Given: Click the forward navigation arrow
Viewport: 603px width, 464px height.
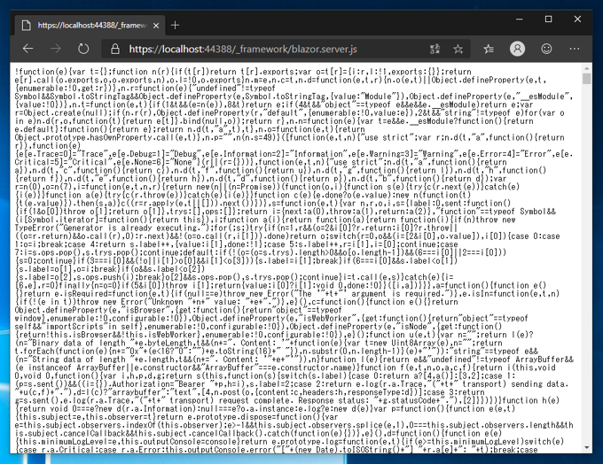Looking at the screenshot, I should 56,49.
